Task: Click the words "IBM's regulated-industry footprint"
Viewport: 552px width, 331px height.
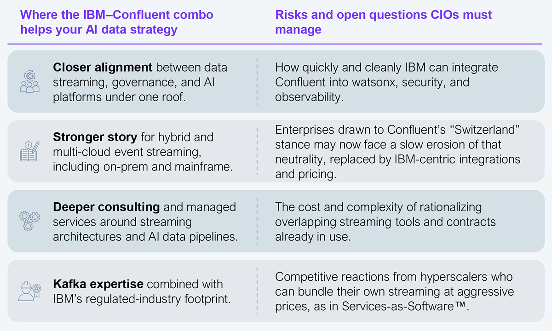Action: 142,298
